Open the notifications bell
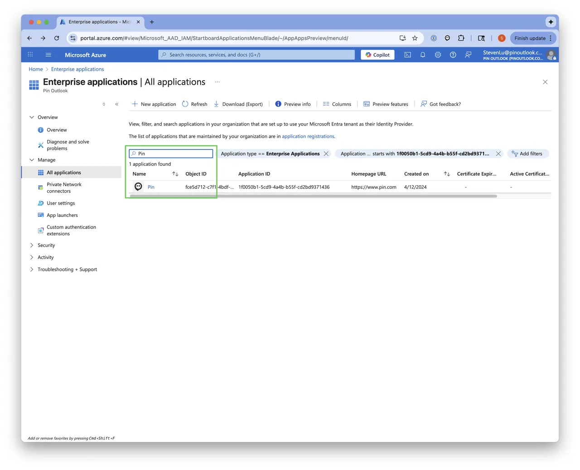This screenshot has height=470, width=580. coord(423,55)
